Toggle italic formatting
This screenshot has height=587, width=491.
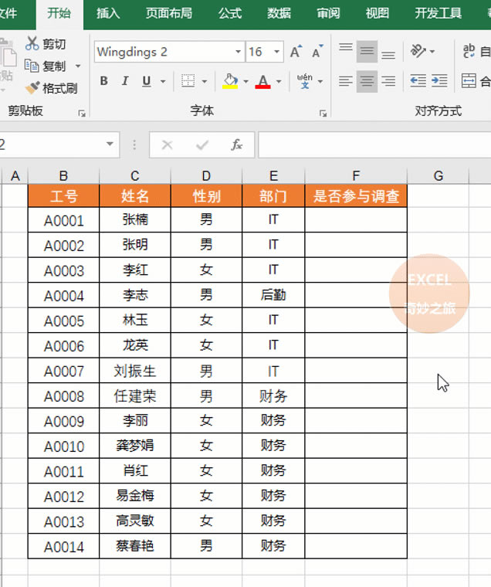click(x=125, y=81)
